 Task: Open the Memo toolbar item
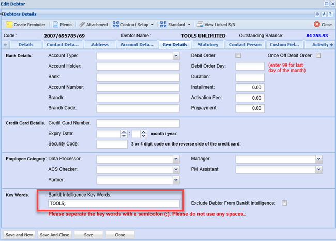coord(63,24)
